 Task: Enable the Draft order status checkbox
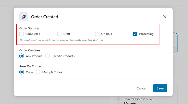point(59,34)
